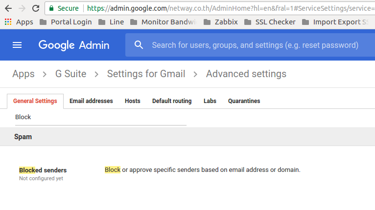375x210 pixels.
Task: Switch to the Email addresses tab
Action: [91, 101]
